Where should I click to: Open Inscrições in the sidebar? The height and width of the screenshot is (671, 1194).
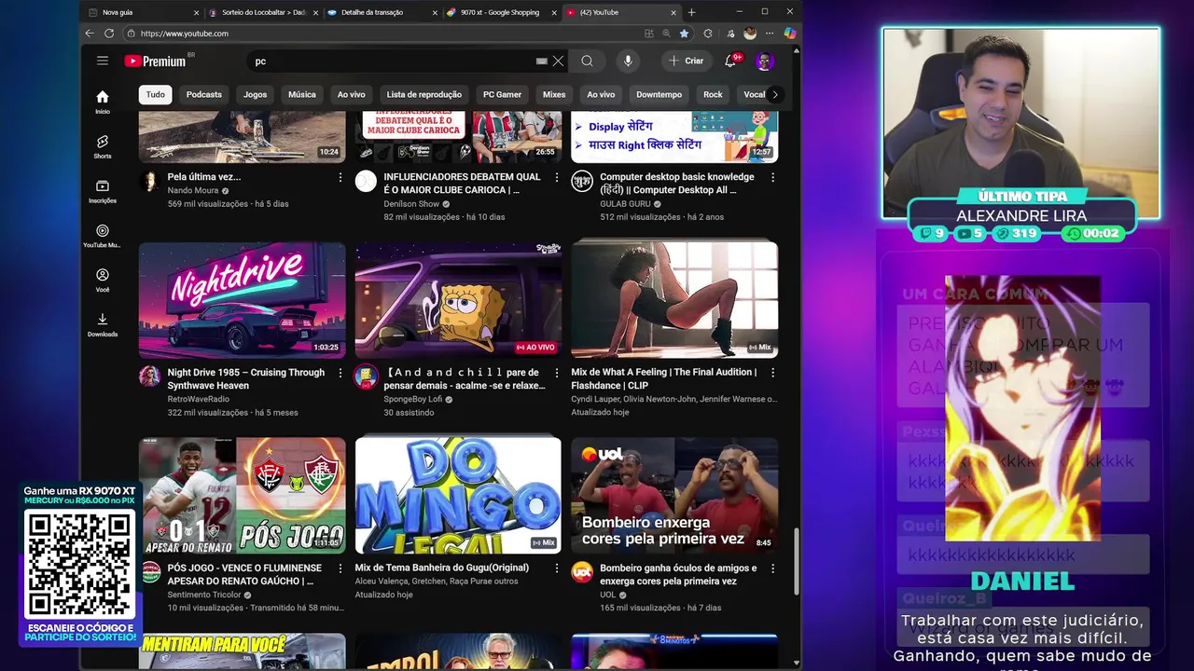coord(103,191)
